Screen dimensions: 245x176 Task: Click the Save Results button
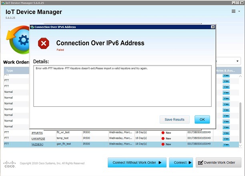coord(175,120)
